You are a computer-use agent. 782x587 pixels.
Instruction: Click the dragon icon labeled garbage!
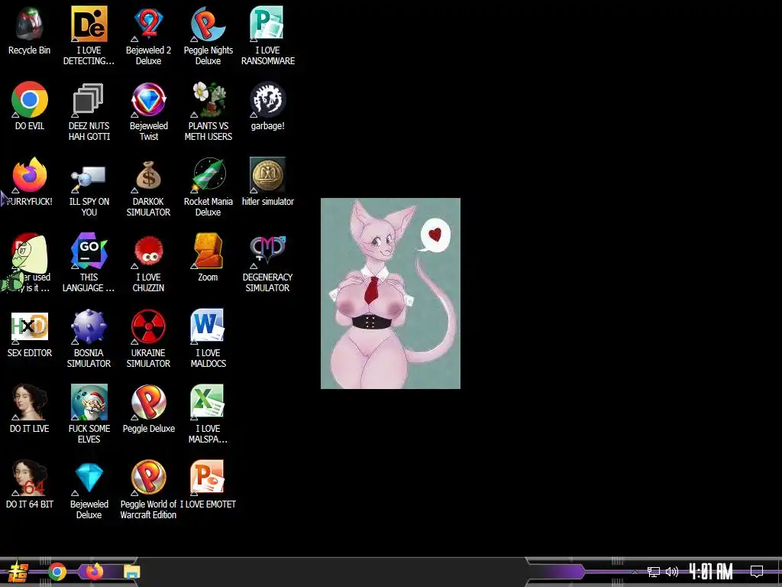point(267,100)
